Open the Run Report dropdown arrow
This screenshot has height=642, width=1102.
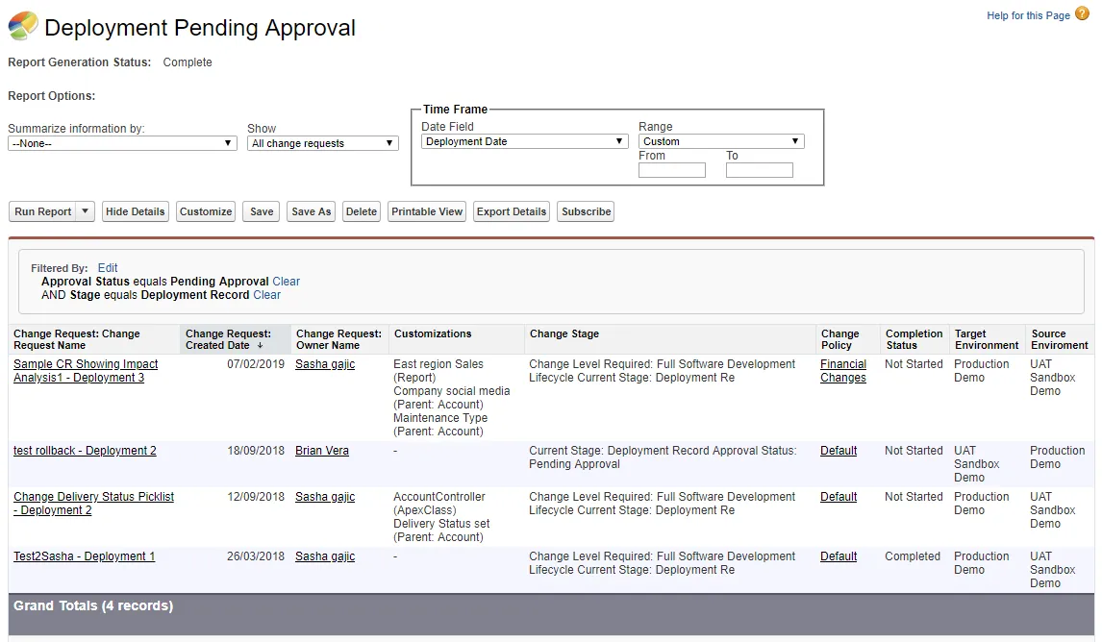(x=85, y=211)
